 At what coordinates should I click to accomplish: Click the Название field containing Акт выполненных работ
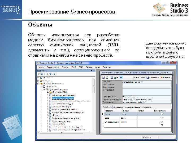(x=146, y=82)
